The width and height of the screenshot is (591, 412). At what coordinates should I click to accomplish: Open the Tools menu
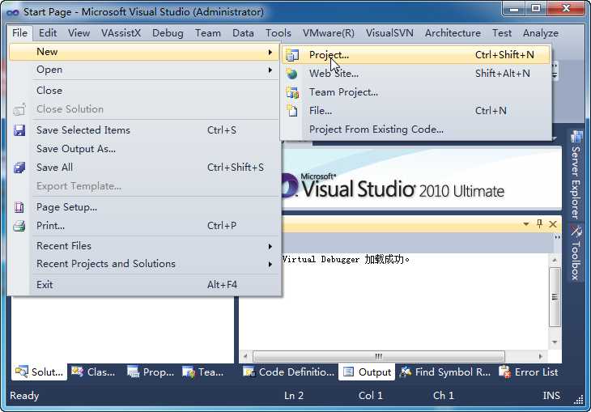278,33
